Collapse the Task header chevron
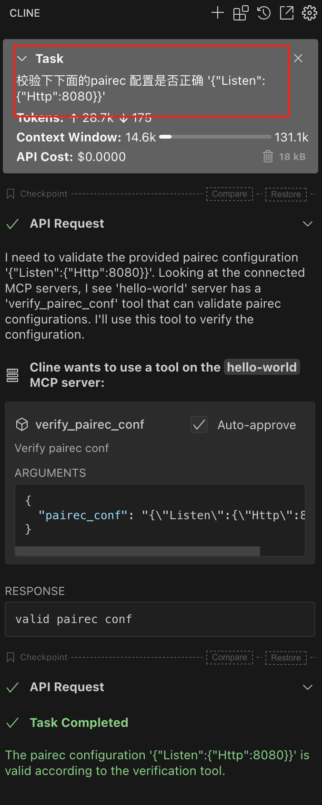The image size is (322, 805). pos(22,59)
